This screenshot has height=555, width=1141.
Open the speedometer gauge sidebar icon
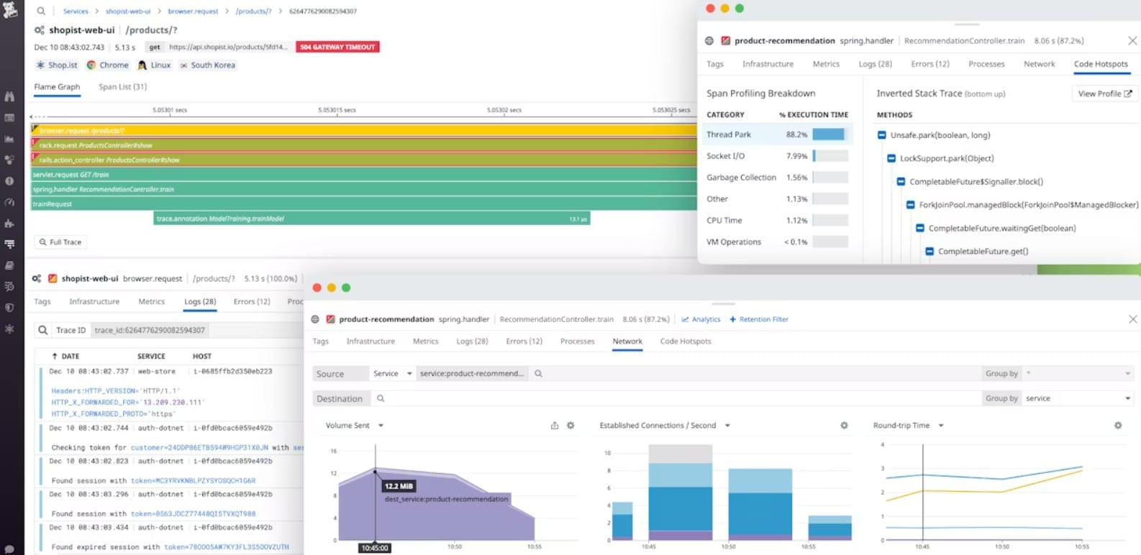click(x=9, y=202)
